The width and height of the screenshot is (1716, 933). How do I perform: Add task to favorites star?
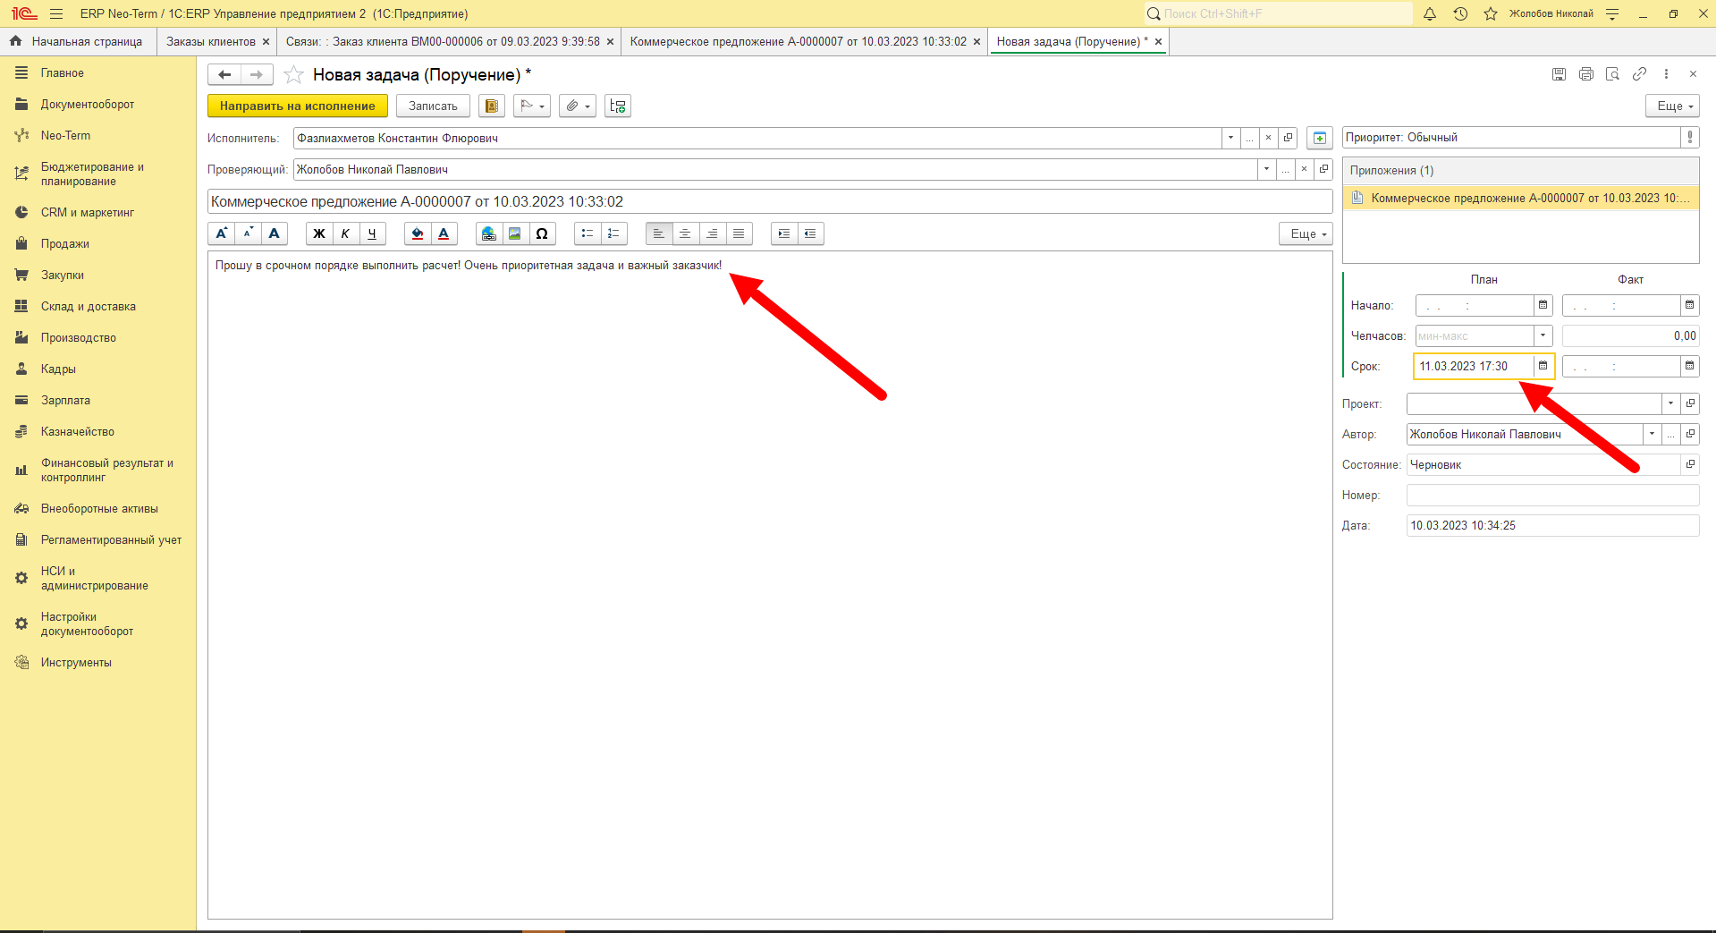pyautogui.click(x=293, y=75)
